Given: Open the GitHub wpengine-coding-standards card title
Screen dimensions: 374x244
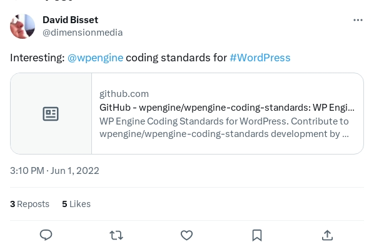Looking at the screenshot, I should 227,108.
